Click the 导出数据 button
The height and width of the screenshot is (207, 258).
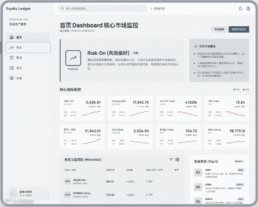click(219, 29)
